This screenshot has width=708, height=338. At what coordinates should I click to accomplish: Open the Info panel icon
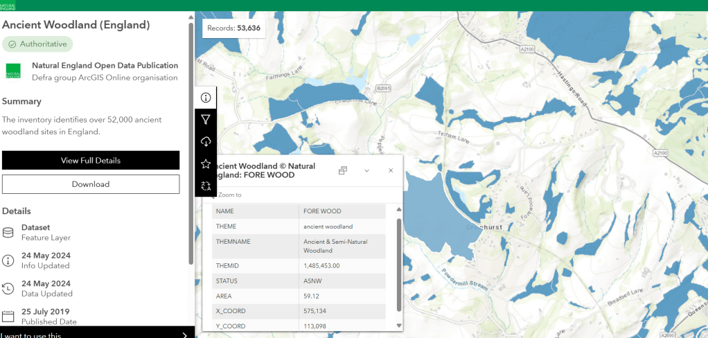(206, 98)
